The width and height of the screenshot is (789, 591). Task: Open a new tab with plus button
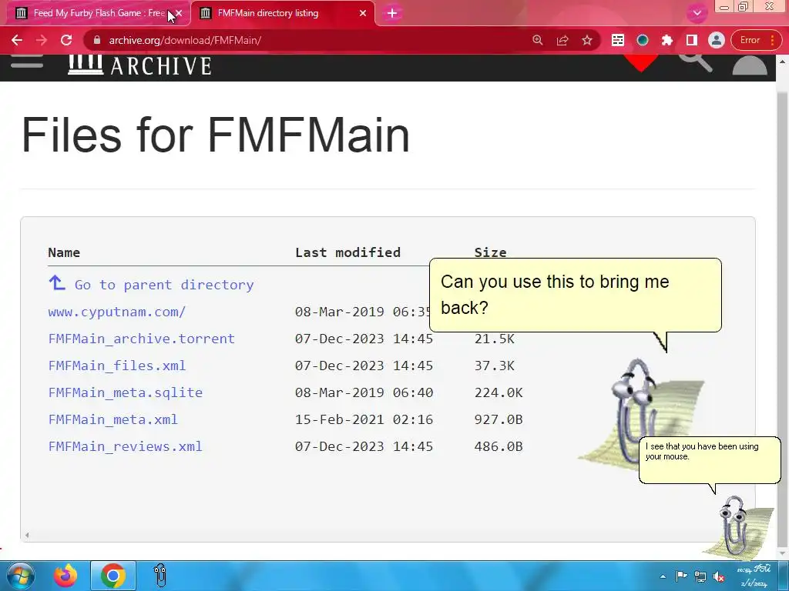click(x=392, y=13)
